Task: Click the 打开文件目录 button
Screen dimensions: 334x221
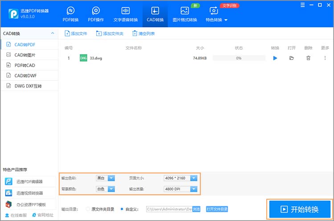Action: [217, 209]
